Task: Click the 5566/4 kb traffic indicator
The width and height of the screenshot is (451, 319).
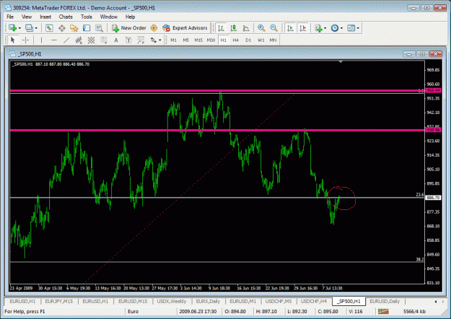Action: click(x=414, y=311)
